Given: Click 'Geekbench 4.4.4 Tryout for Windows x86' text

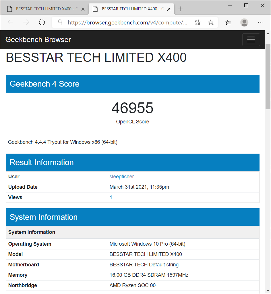Looking at the screenshot, I should pos(63,142).
